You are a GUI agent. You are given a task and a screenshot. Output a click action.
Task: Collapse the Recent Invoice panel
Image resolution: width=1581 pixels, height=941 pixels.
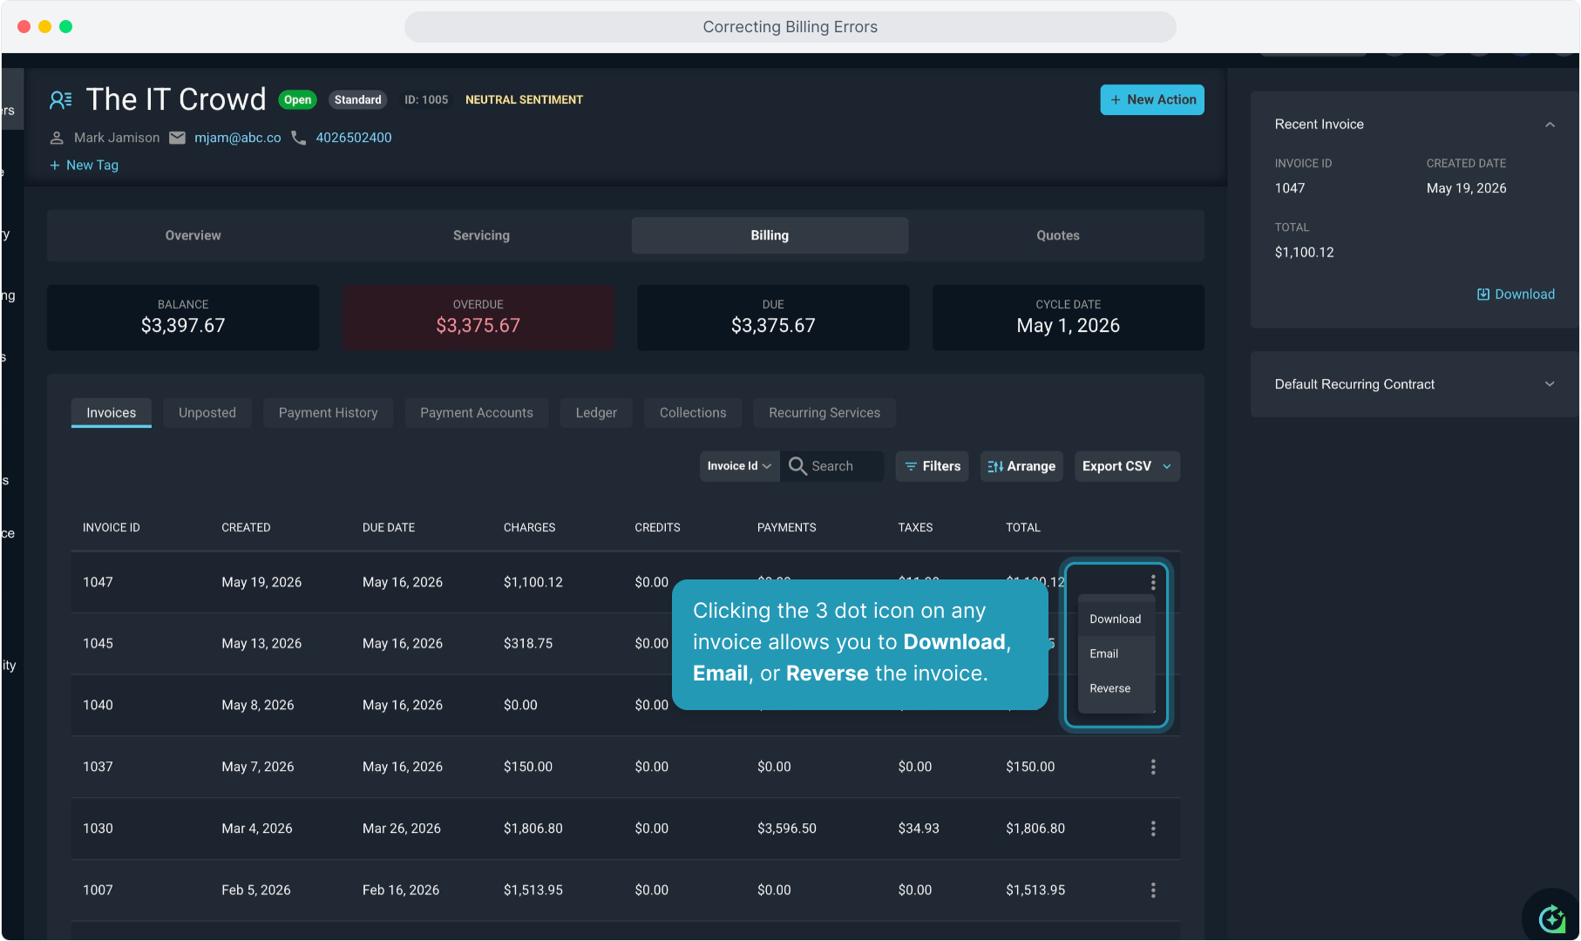pyautogui.click(x=1550, y=125)
